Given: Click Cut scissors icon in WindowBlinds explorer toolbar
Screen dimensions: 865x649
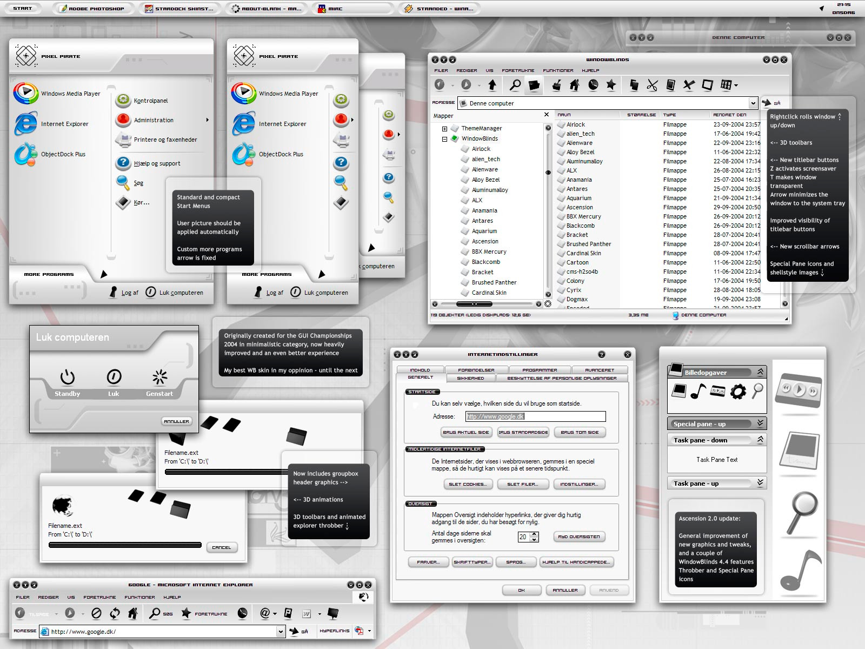Looking at the screenshot, I should (653, 85).
